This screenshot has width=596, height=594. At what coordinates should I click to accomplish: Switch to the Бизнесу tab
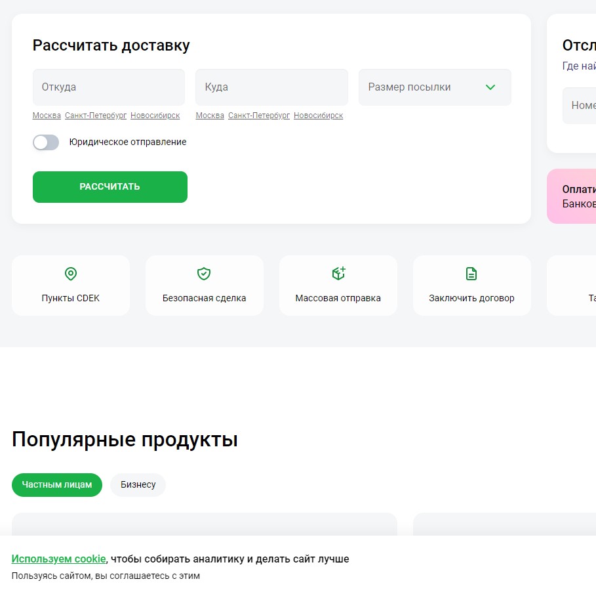tap(138, 485)
